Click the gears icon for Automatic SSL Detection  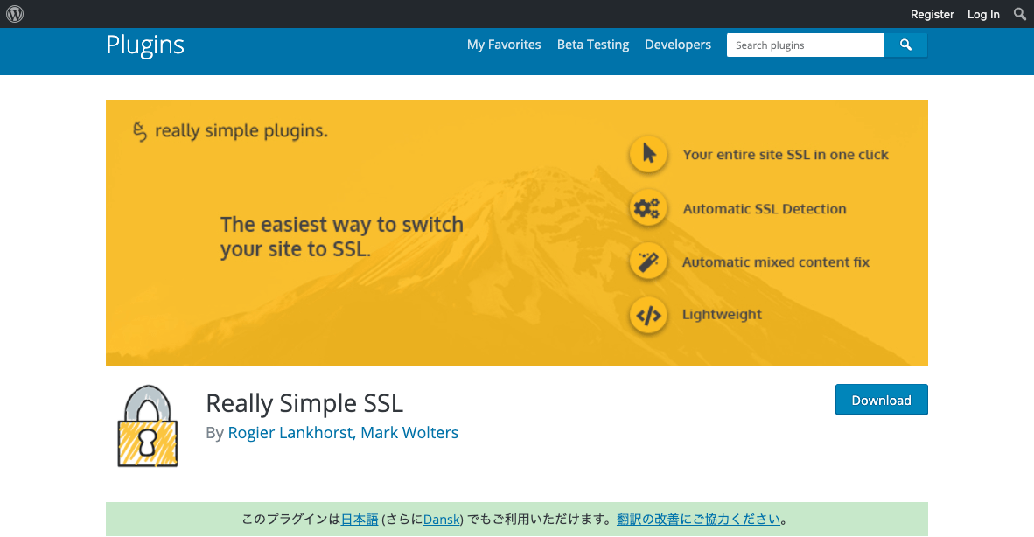click(x=647, y=208)
